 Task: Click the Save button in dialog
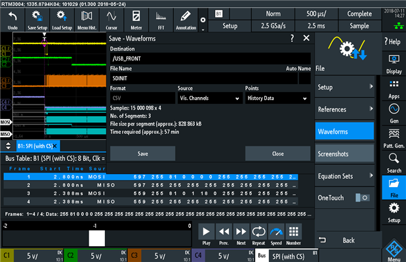(143, 154)
